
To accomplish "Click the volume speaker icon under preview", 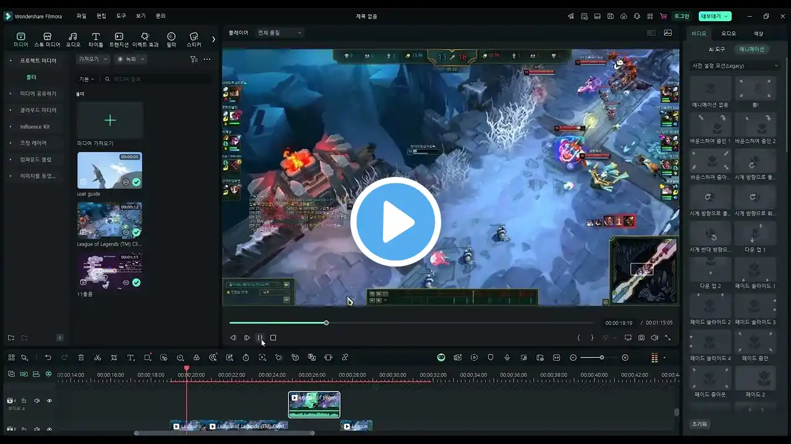I will click(x=654, y=338).
